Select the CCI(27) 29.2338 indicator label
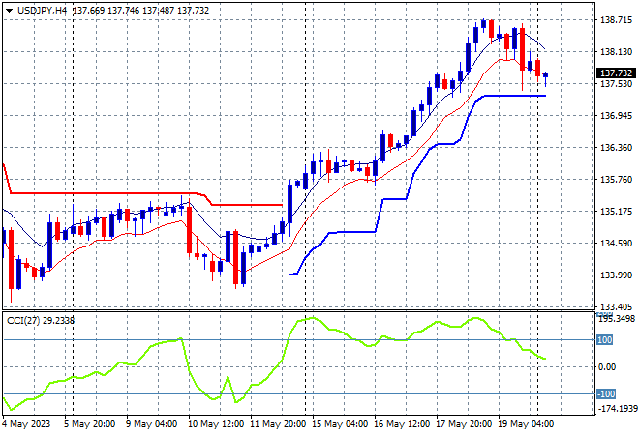 (41, 321)
